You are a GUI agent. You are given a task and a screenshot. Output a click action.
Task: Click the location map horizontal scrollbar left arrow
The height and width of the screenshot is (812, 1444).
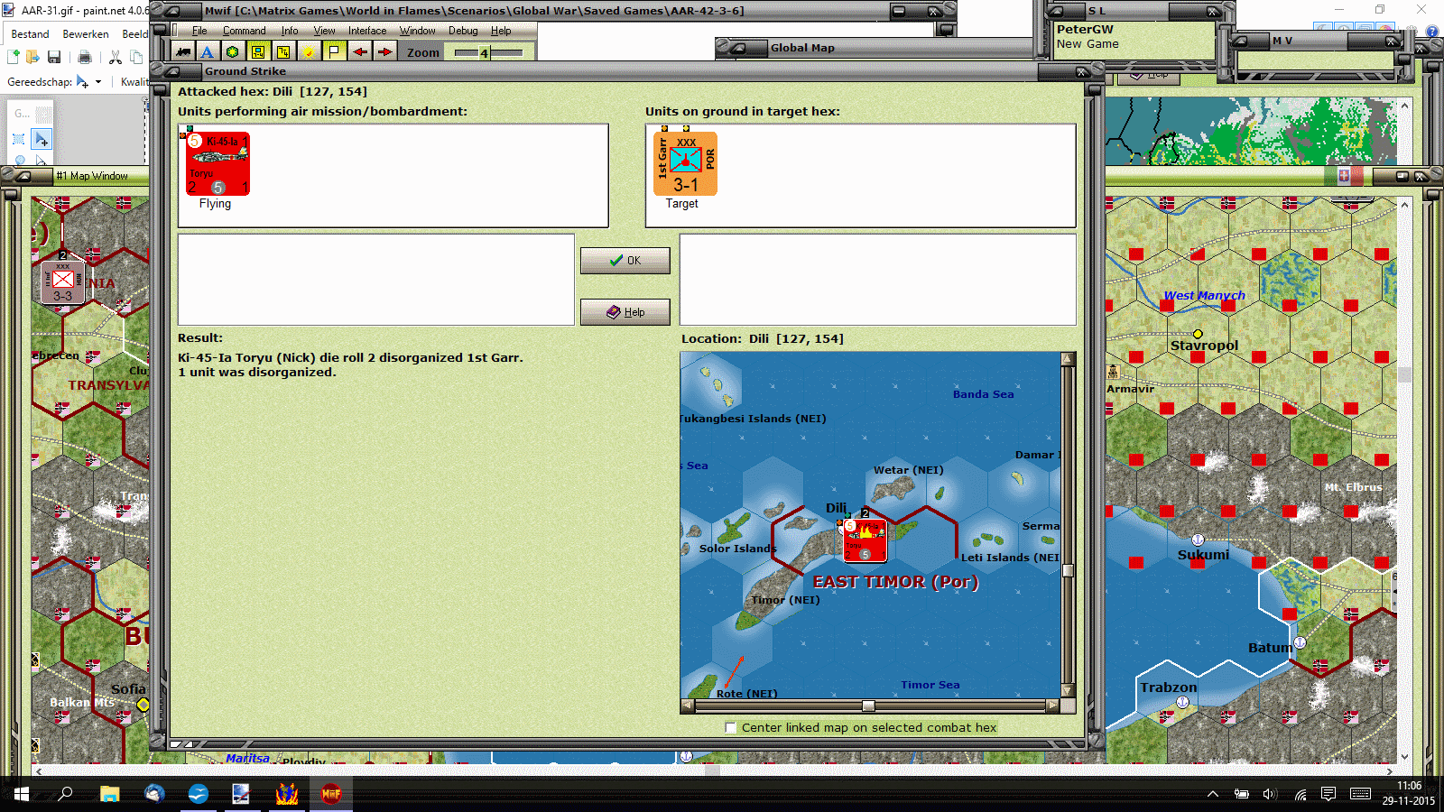(x=688, y=706)
